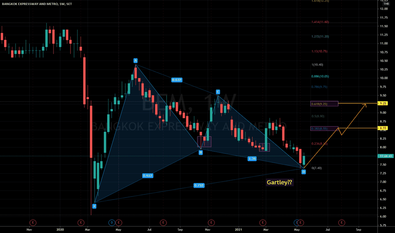Select the 0.5(8.90) Fibonacci level label
The image size is (395, 233).
pos(318,116)
